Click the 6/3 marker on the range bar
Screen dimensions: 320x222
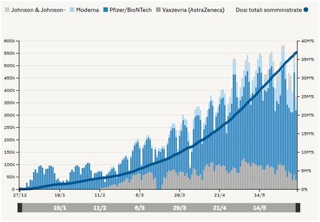coord(139,208)
